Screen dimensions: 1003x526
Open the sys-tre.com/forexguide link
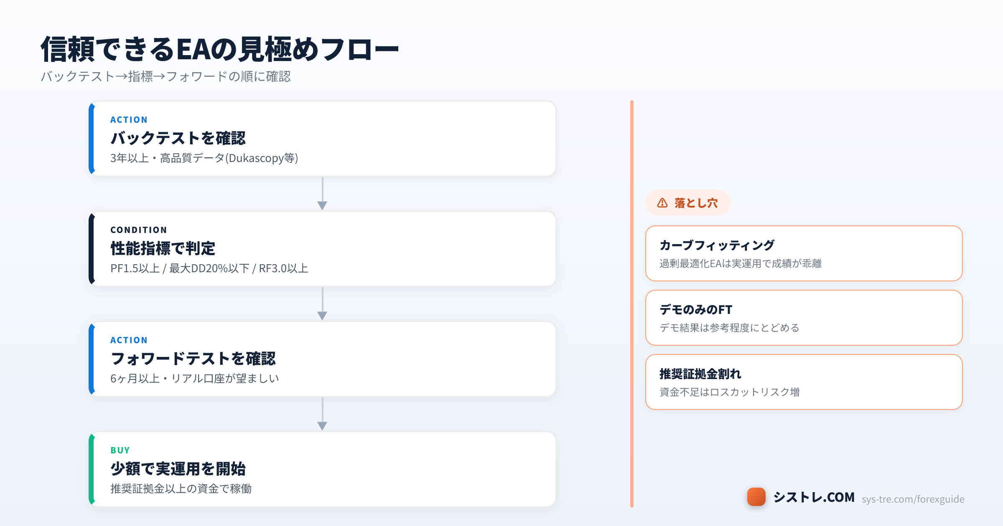(x=913, y=499)
